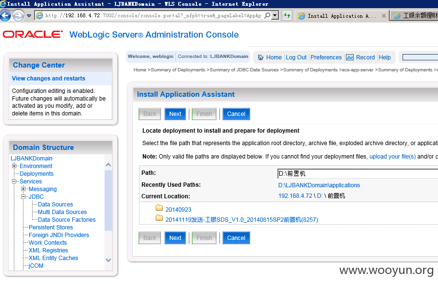438x284 pixels.
Task: Click the top Back button
Action: point(150,114)
